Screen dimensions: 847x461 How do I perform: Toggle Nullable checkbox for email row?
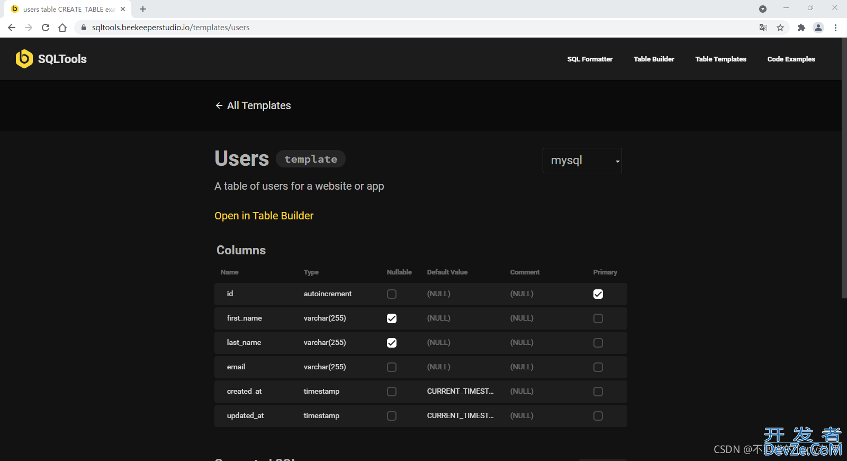click(x=392, y=367)
